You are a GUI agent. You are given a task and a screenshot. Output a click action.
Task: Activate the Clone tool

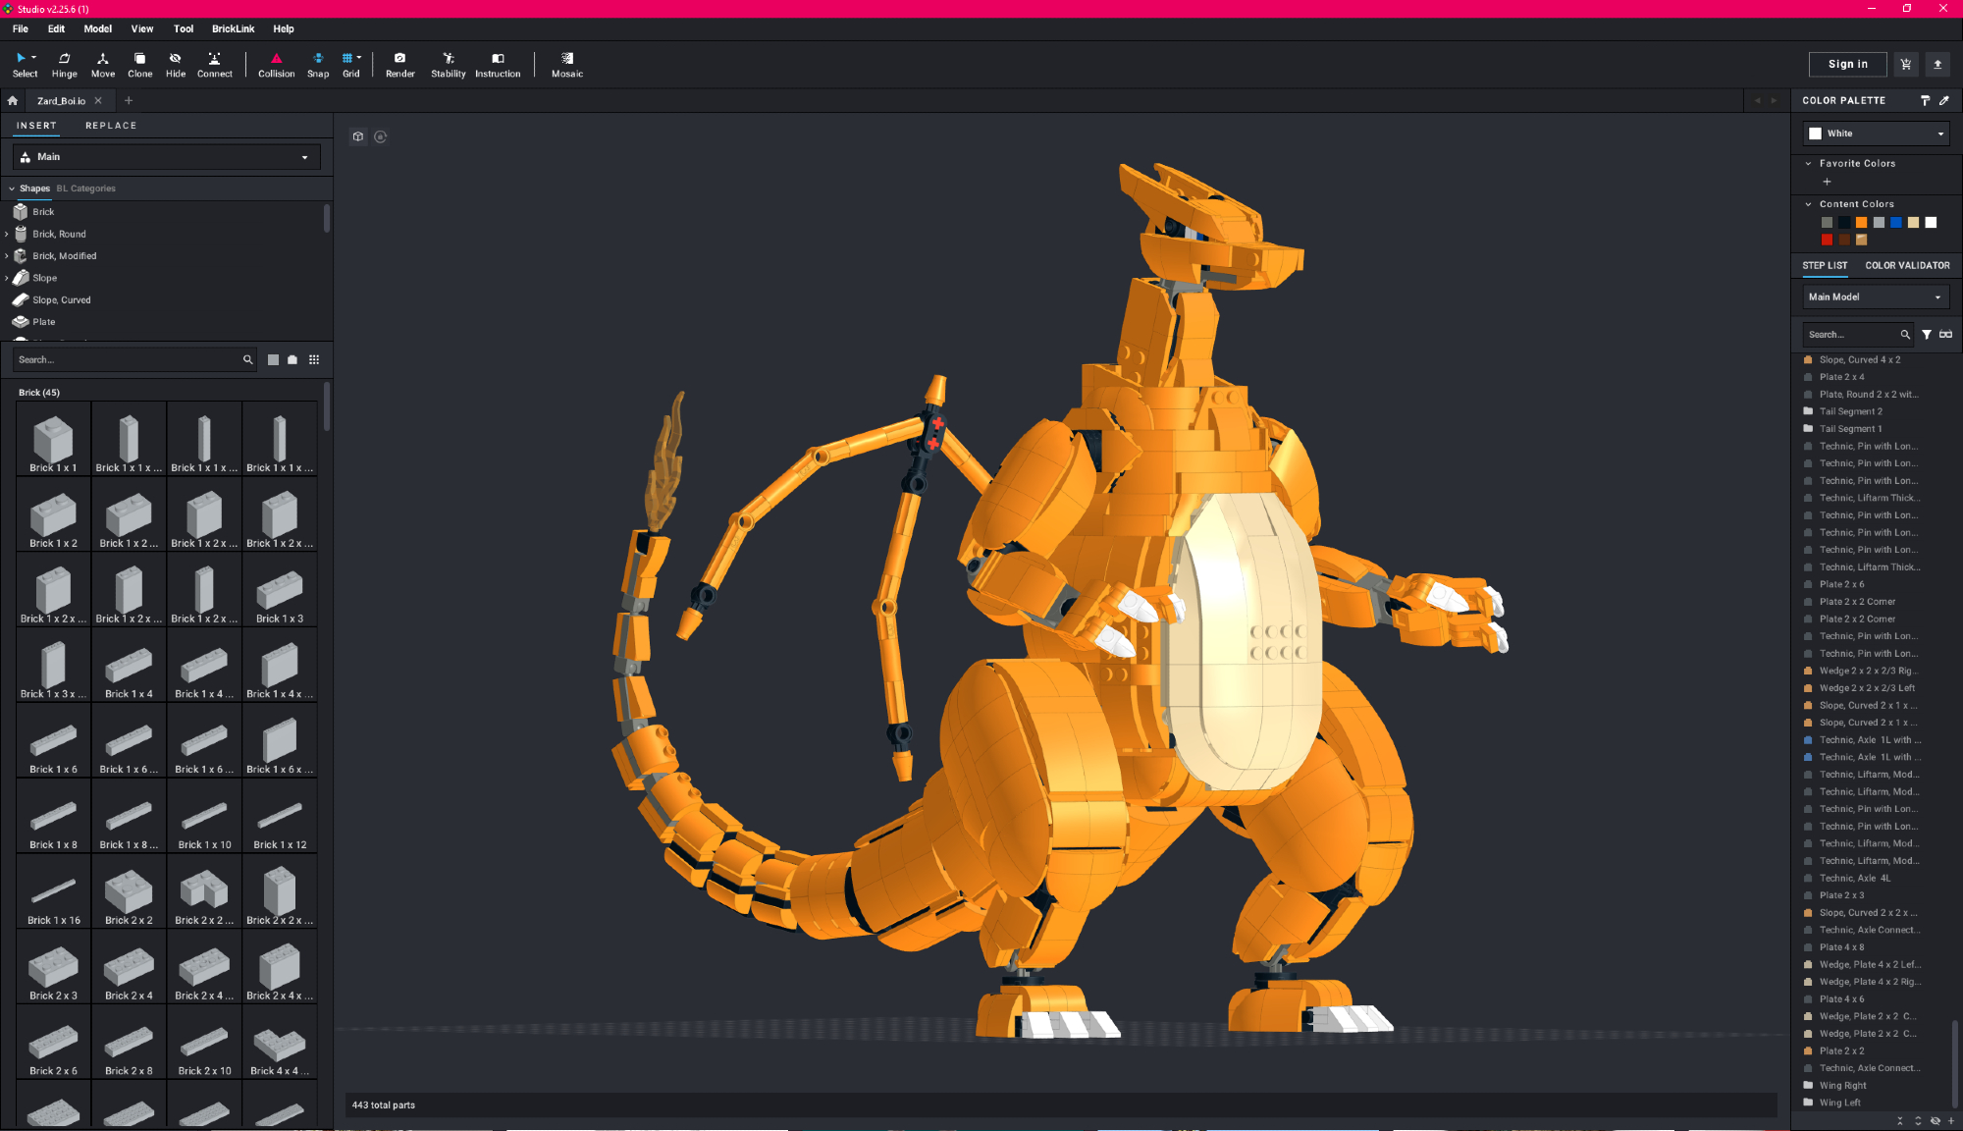(139, 64)
